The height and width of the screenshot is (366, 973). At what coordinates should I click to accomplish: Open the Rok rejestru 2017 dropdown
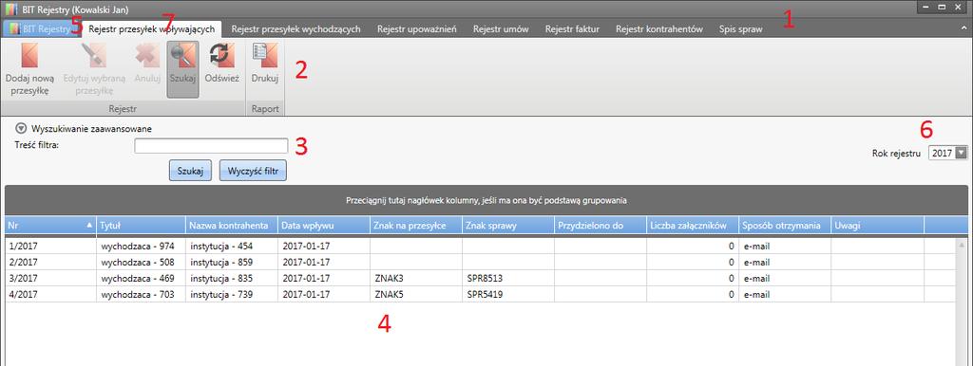962,153
